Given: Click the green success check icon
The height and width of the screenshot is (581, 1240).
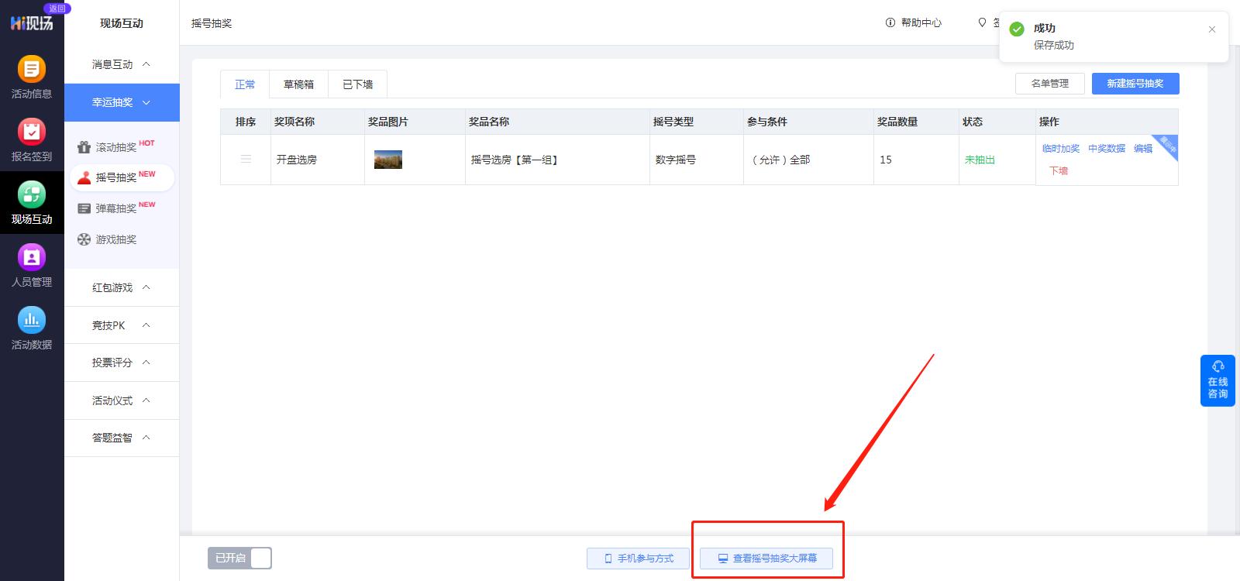Looking at the screenshot, I should [1017, 29].
